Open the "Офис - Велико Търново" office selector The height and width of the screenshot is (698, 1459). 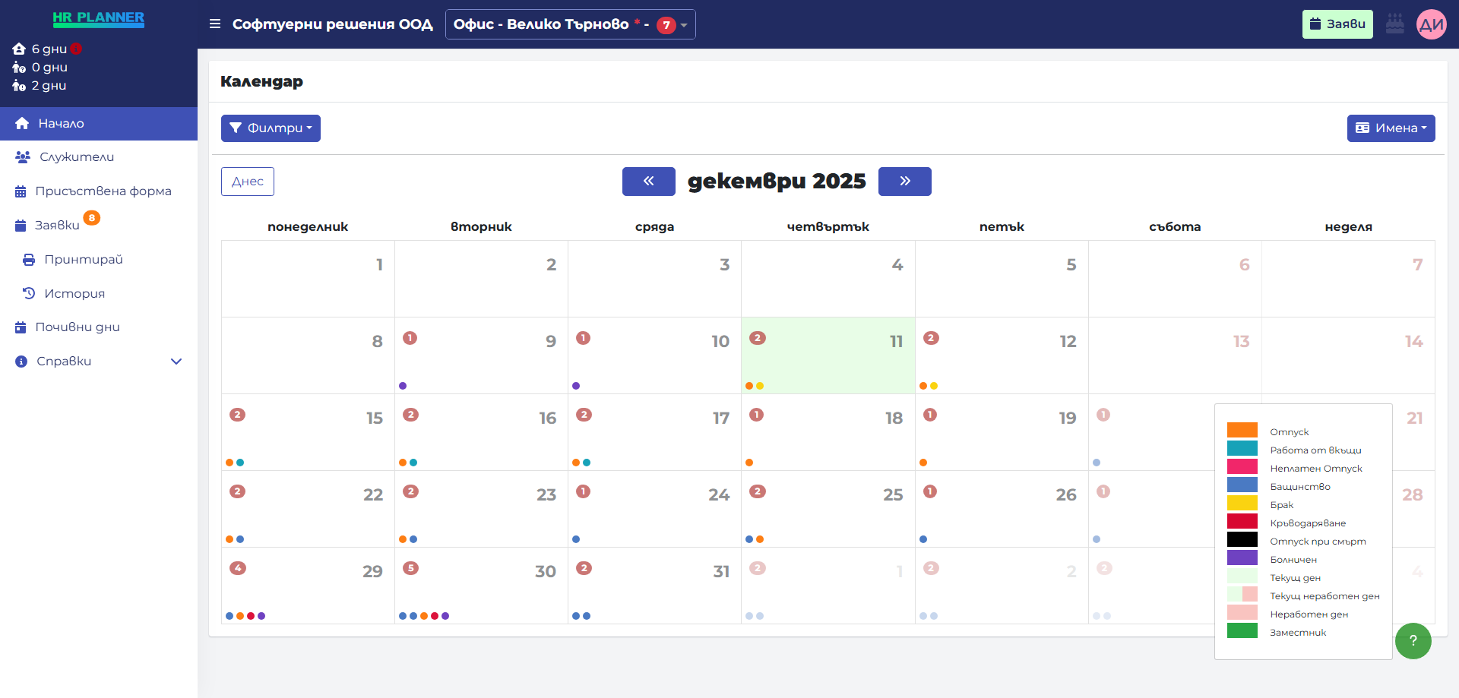point(571,24)
